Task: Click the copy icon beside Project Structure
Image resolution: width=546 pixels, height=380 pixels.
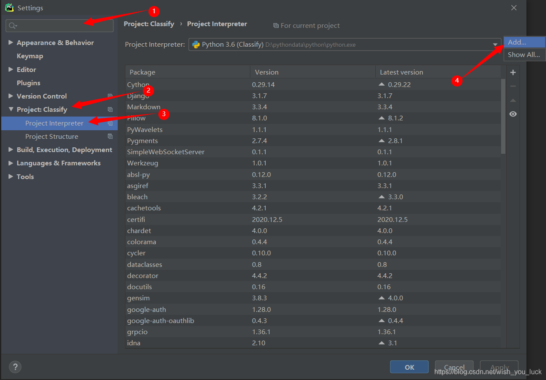Action: [110, 136]
